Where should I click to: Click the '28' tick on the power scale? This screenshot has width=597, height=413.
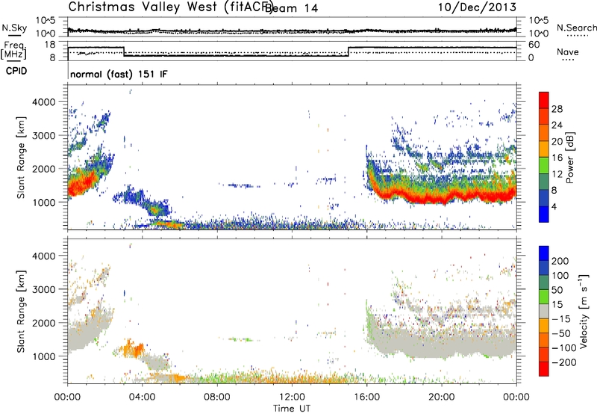557,109
